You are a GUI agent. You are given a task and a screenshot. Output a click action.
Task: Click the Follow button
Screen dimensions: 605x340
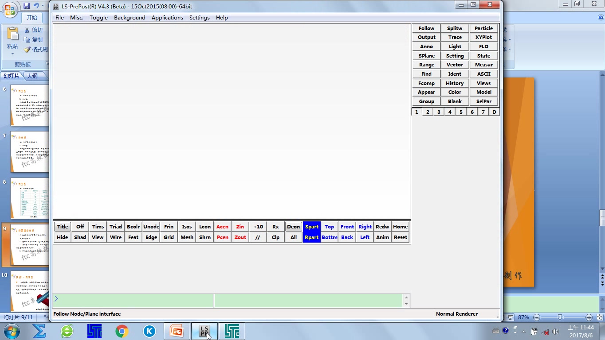[426, 28]
